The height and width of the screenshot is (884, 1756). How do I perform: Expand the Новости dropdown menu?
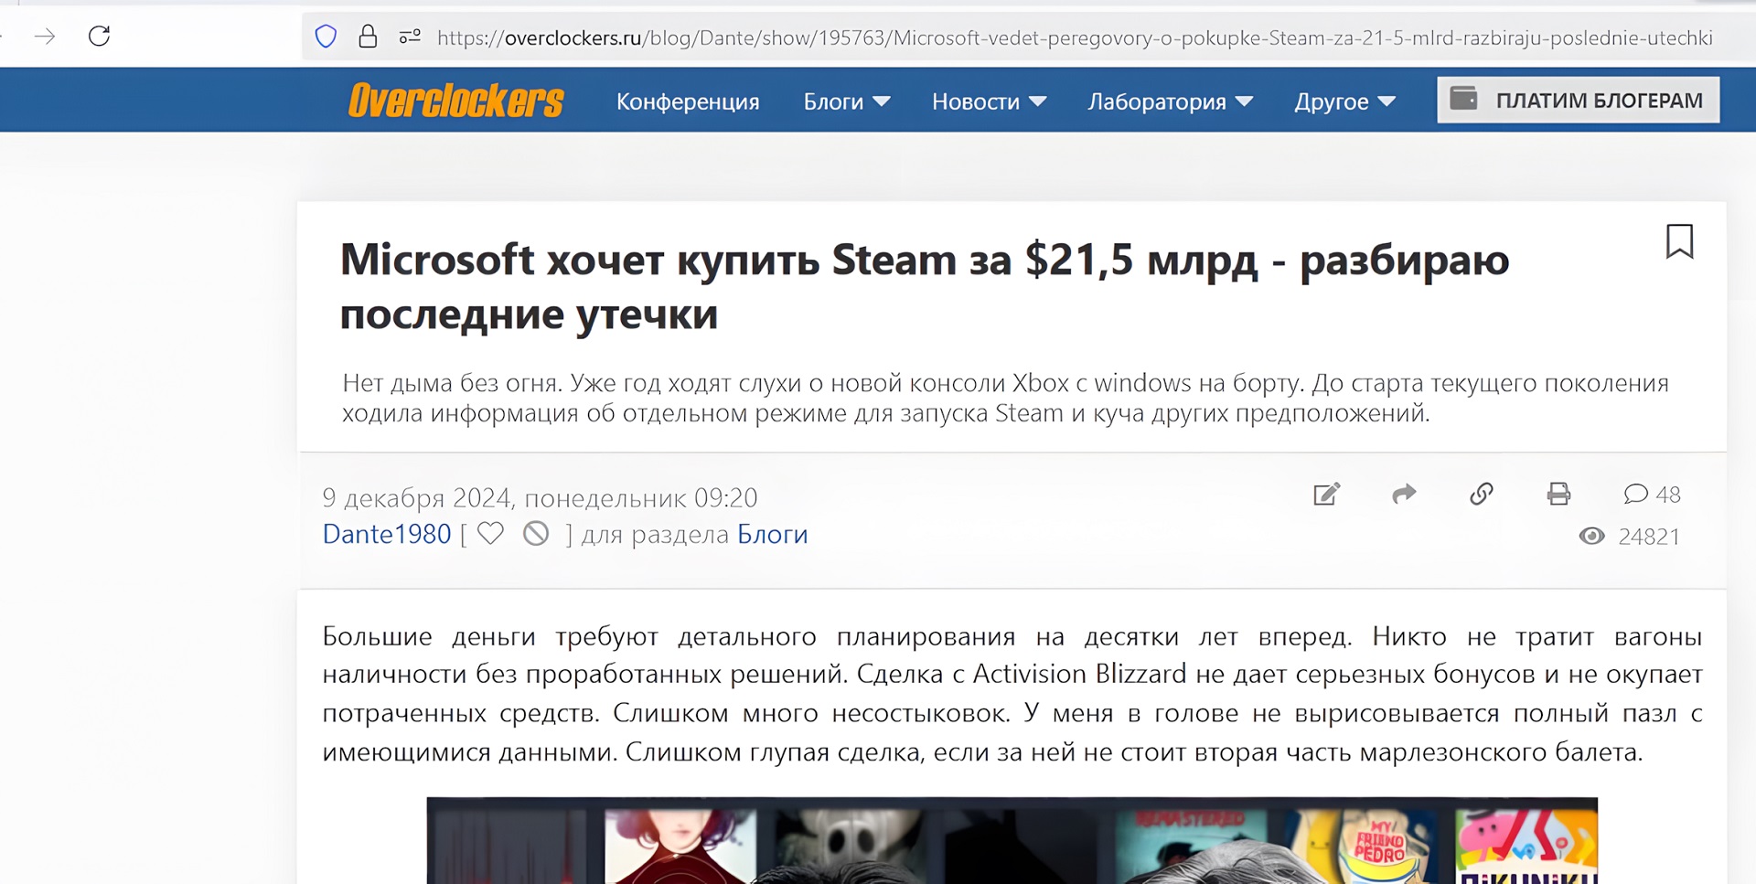tap(990, 101)
